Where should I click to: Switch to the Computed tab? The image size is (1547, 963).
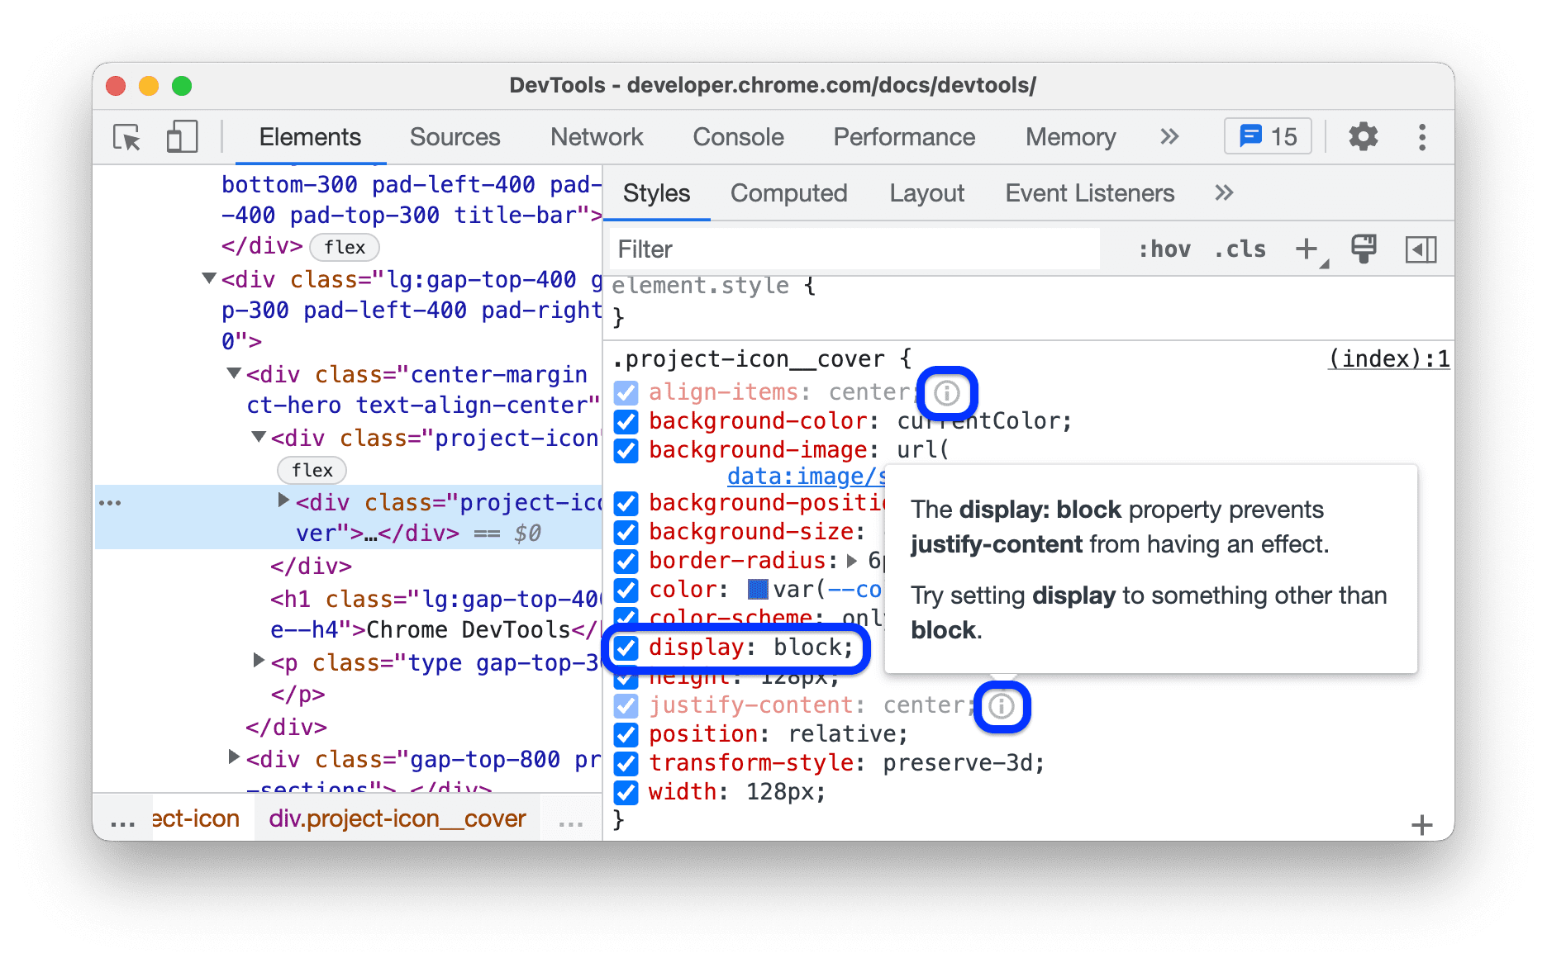pyautogui.click(x=788, y=193)
